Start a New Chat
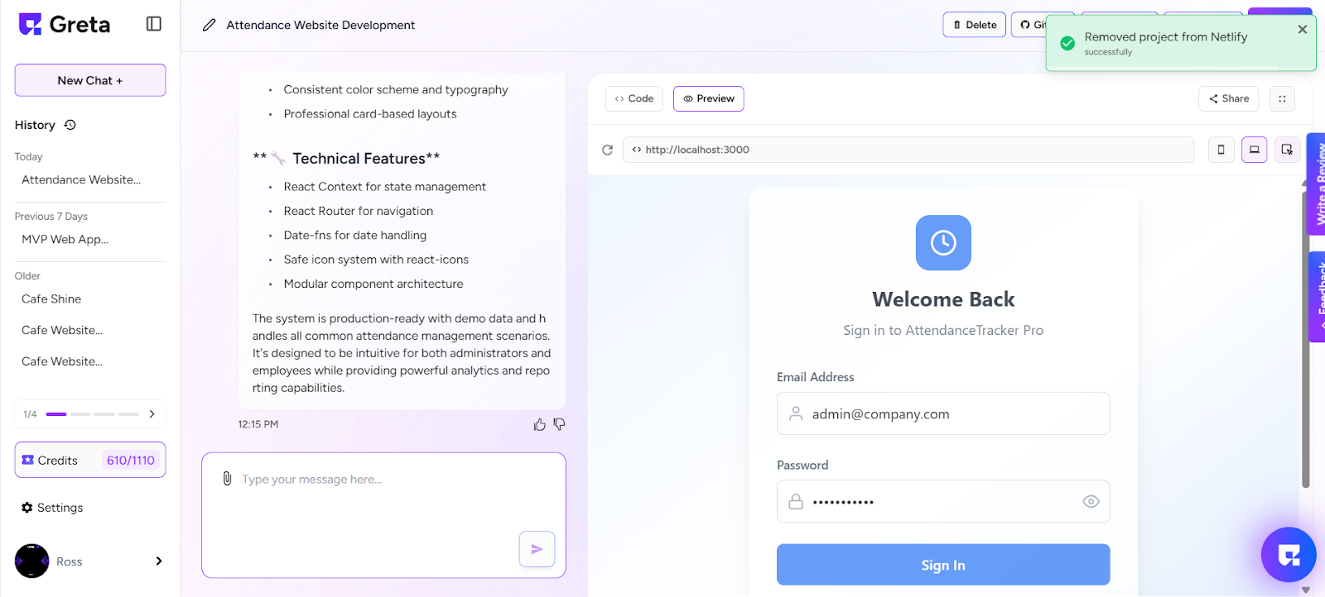This screenshot has width=1325, height=597. [90, 80]
